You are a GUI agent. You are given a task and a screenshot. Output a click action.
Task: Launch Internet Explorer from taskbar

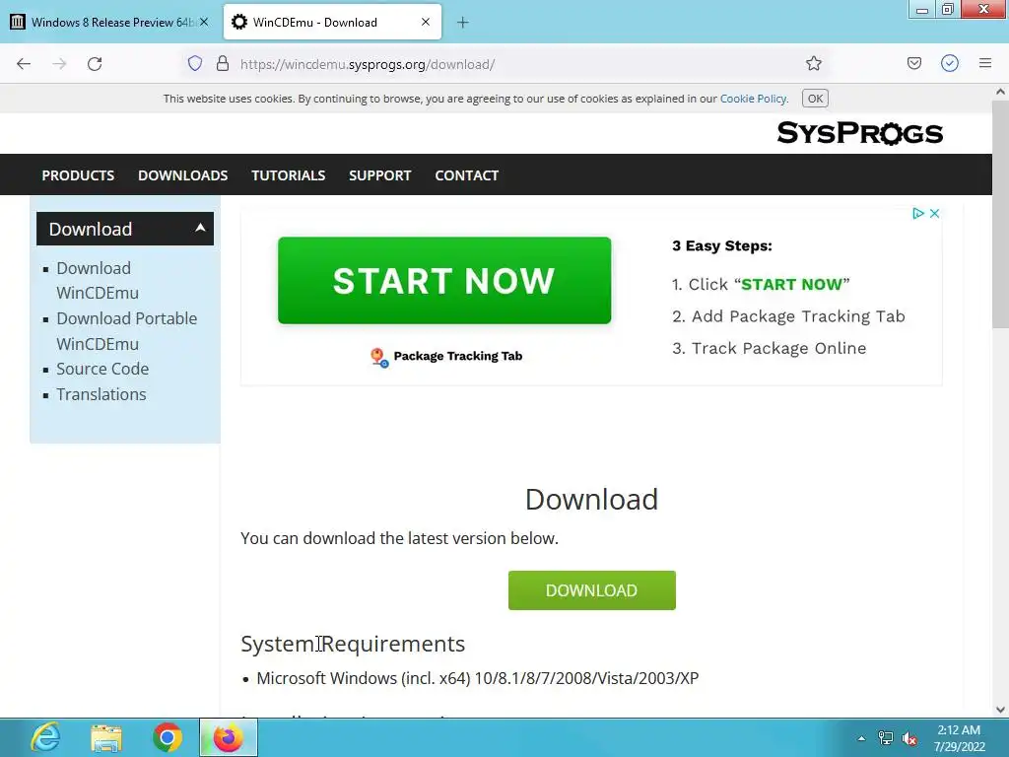[45, 737]
